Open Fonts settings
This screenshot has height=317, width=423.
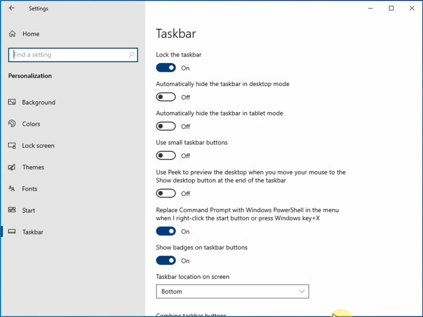pos(30,189)
